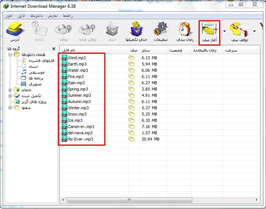
Task: Open the Stop Queue dropdown arrow
Action: (x=254, y=31)
